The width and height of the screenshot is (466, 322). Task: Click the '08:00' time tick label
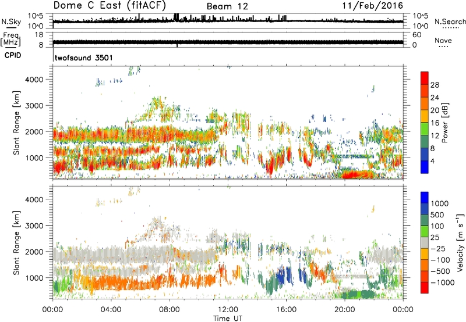point(170,310)
